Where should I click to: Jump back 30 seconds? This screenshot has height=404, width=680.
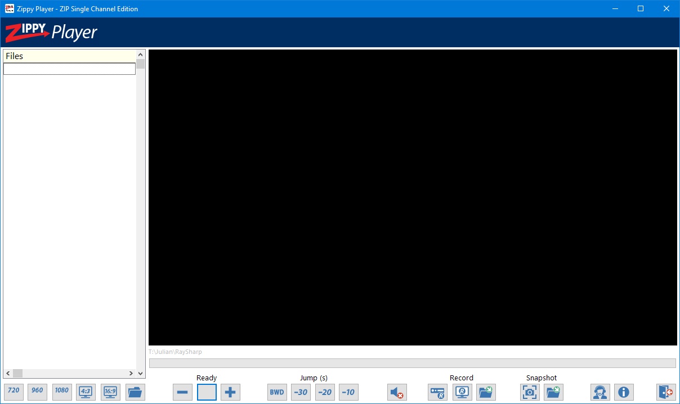pos(300,392)
